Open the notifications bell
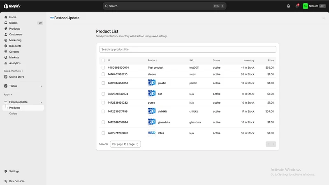The height and width of the screenshot is (185, 329). 297,6
